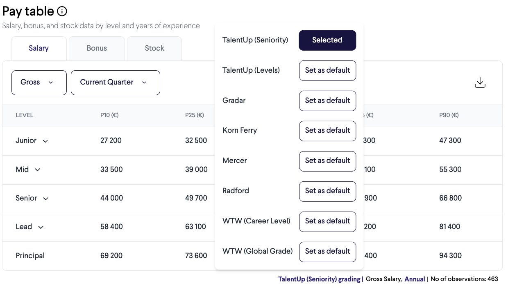Set Mercer as default grading
Image resolution: width=508 pixels, height=290 pixels.
tap(327, 161)
